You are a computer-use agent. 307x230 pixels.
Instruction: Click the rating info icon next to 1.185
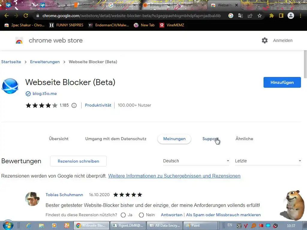pos(74,105)
